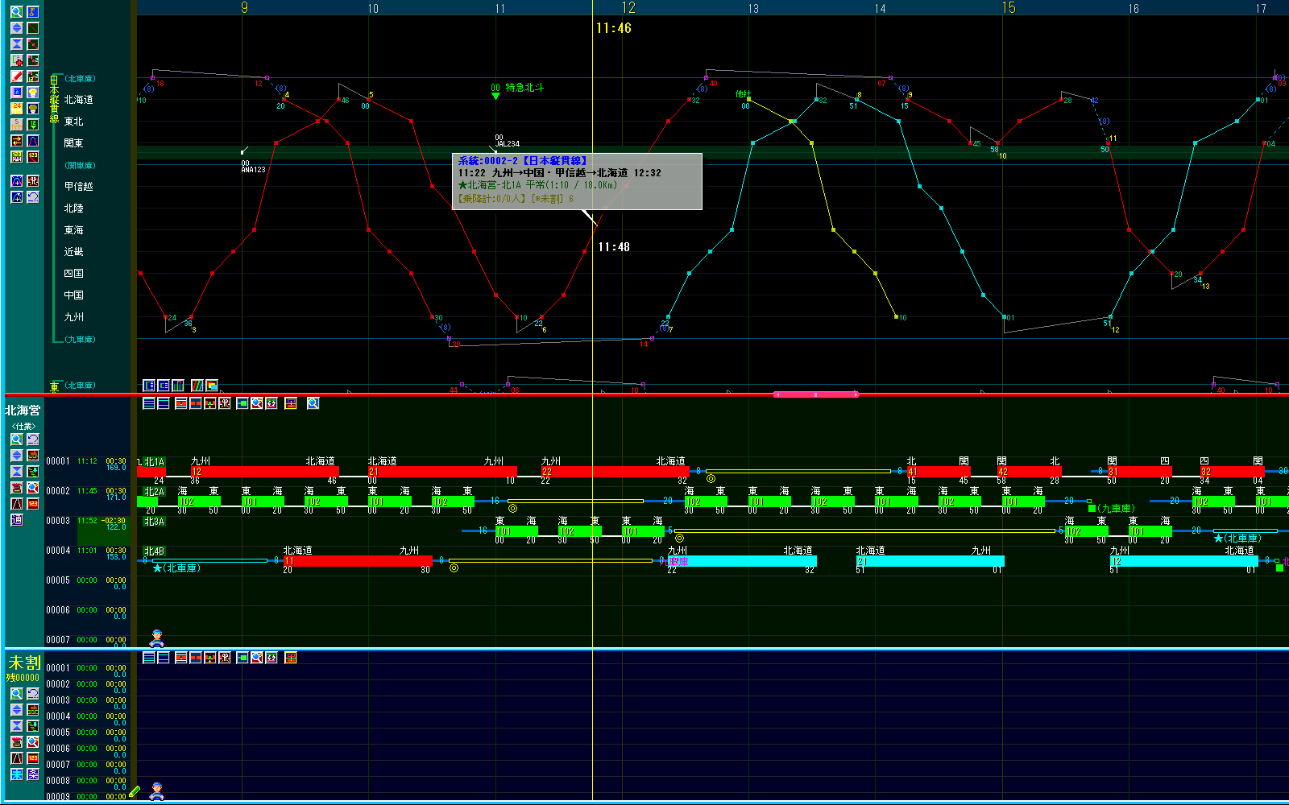Click the green pencil icon beside 未割 row 00009
Image resolution: width=1289 pixels, height=805 pixels.
click(x=135, y=791)
